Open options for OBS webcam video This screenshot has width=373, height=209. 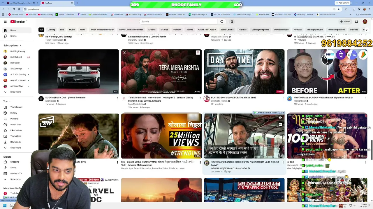pos(366,98)
